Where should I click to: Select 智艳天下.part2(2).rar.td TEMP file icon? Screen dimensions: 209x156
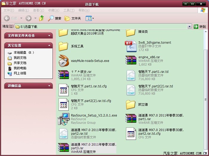131,90
